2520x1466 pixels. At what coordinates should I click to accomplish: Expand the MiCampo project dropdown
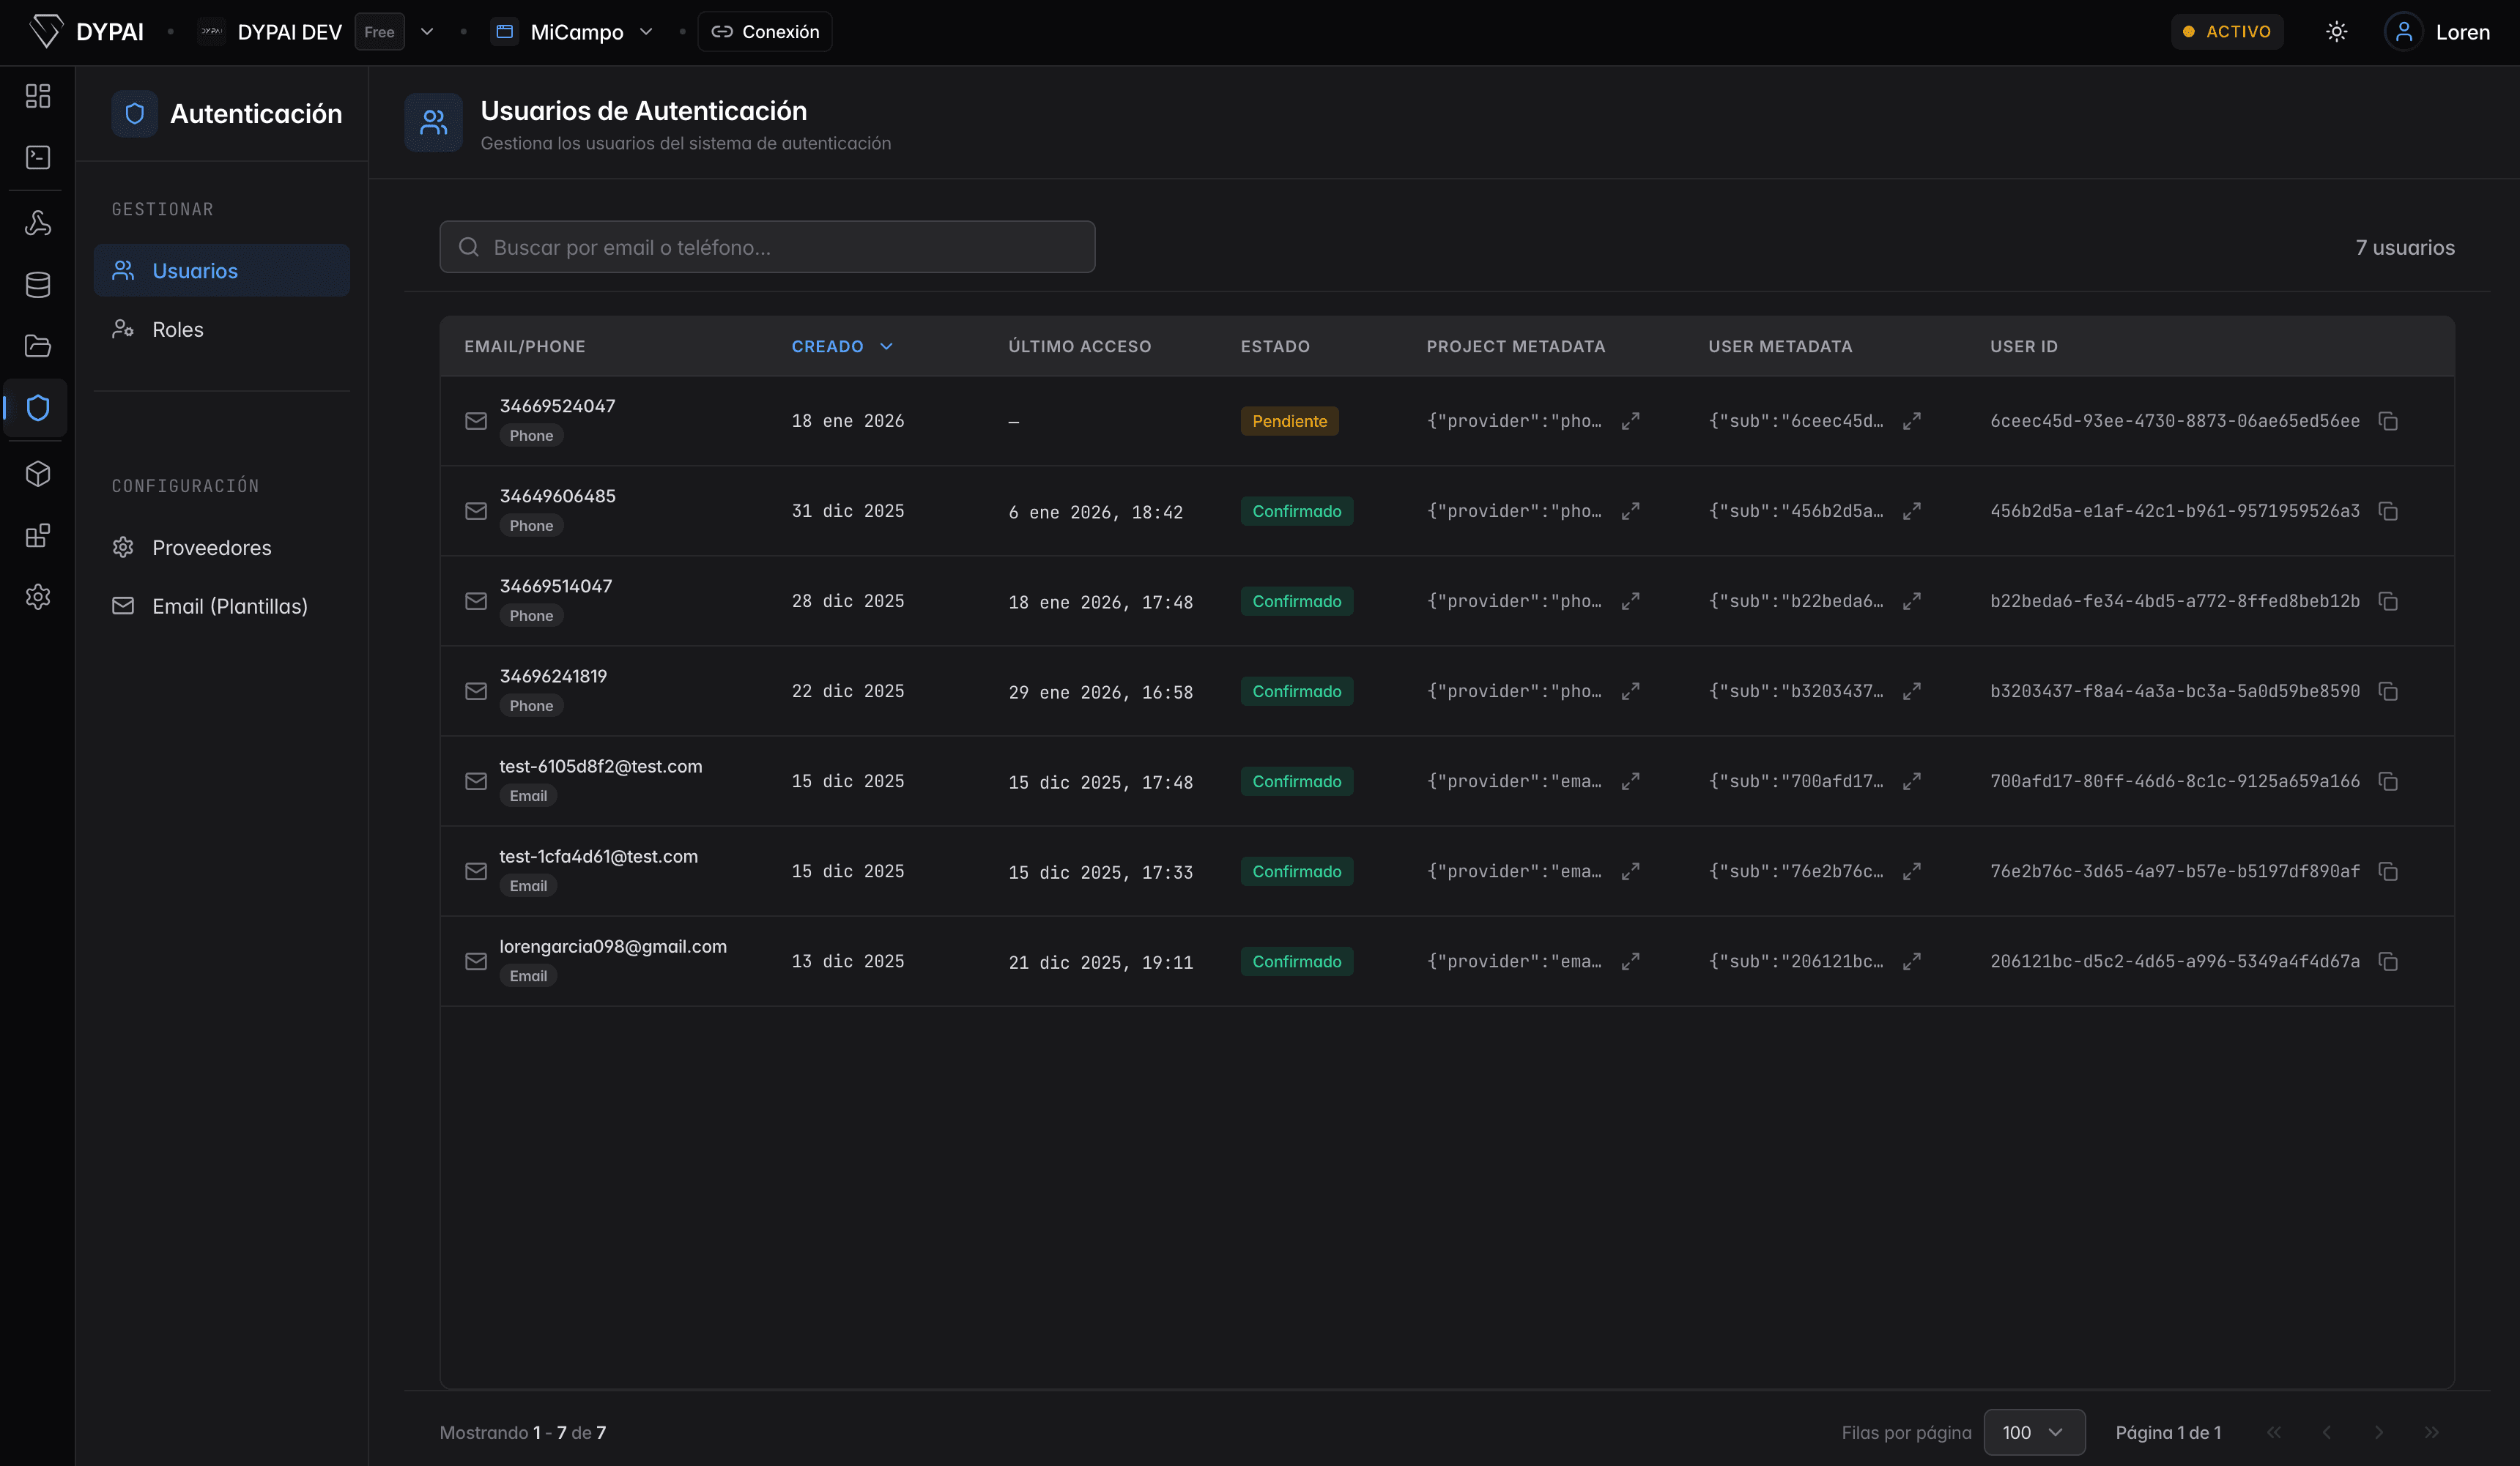pyautogui.click(x=646, y=32)
